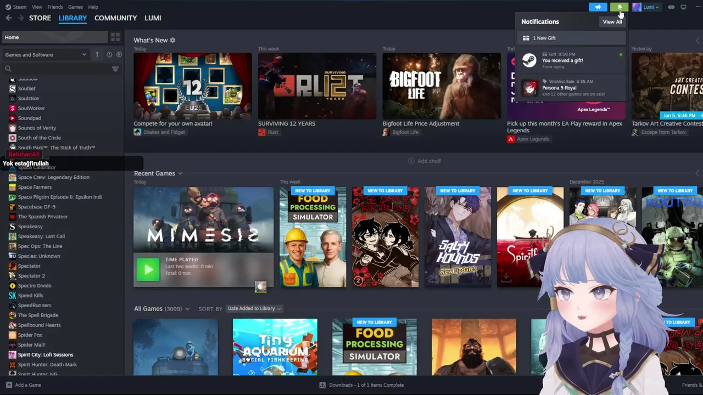Select Space Crew: Legendary Edition in list
Image resolution: width=703 pixels, height=395 pixels.
pos(53,177)
